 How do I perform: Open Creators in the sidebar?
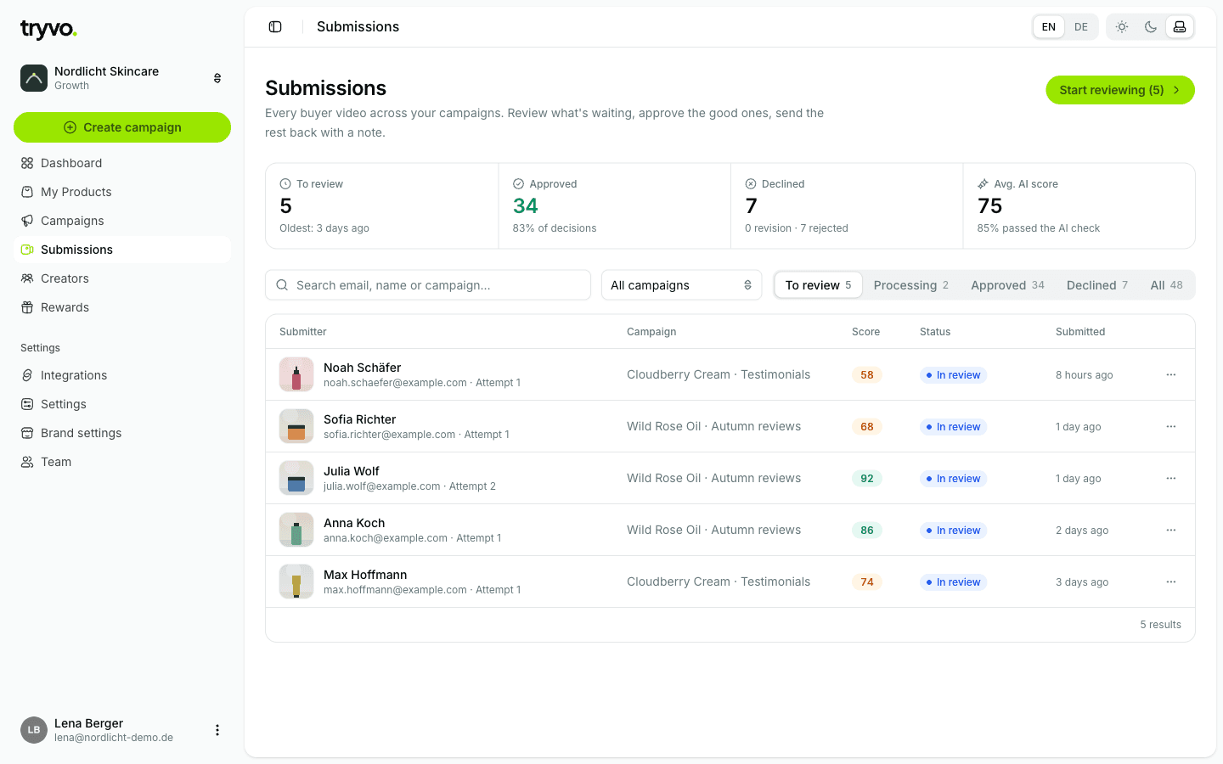click(x=122, y=278)
